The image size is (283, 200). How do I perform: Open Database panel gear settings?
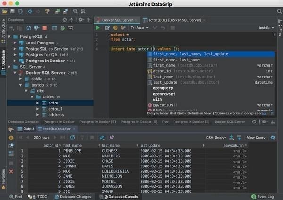click(x=81, y=20)
